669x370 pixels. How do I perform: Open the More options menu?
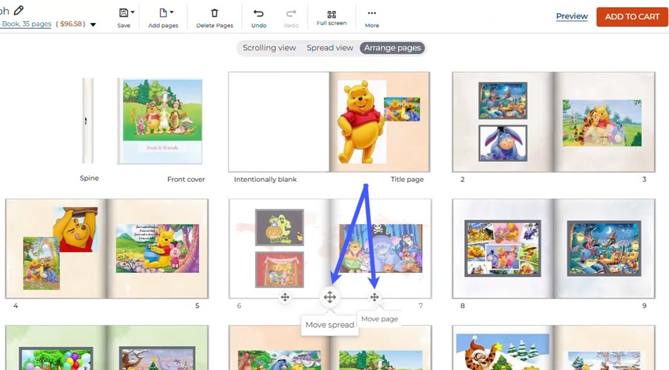click(372, 18)
